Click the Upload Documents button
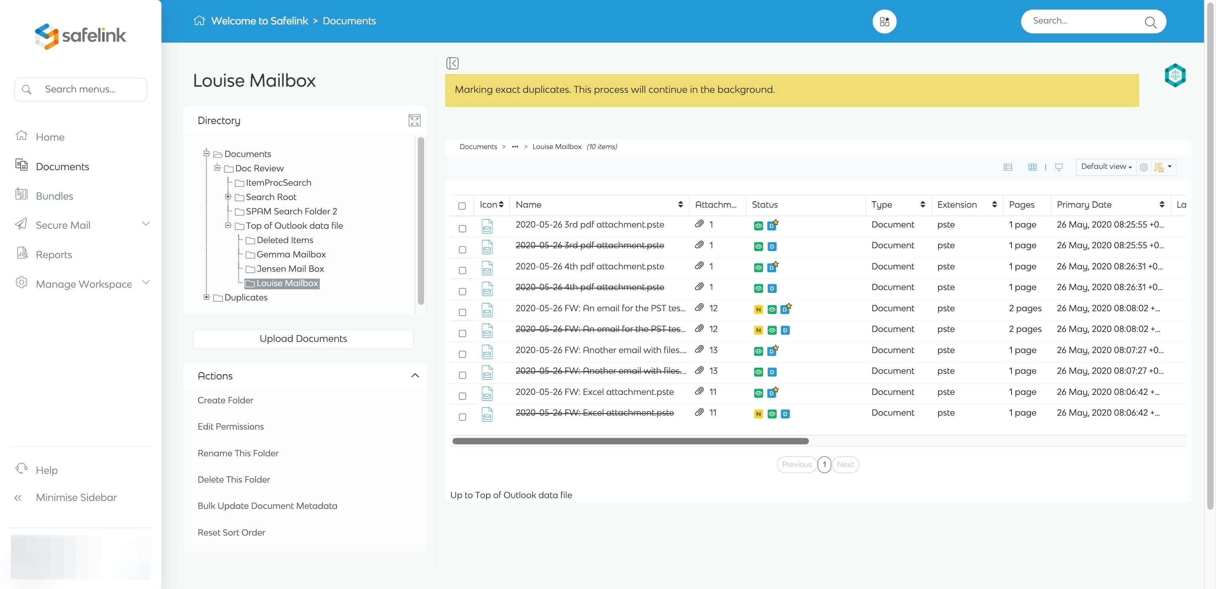This screenshot has width=1216, height=589. [x=303, y=339]
